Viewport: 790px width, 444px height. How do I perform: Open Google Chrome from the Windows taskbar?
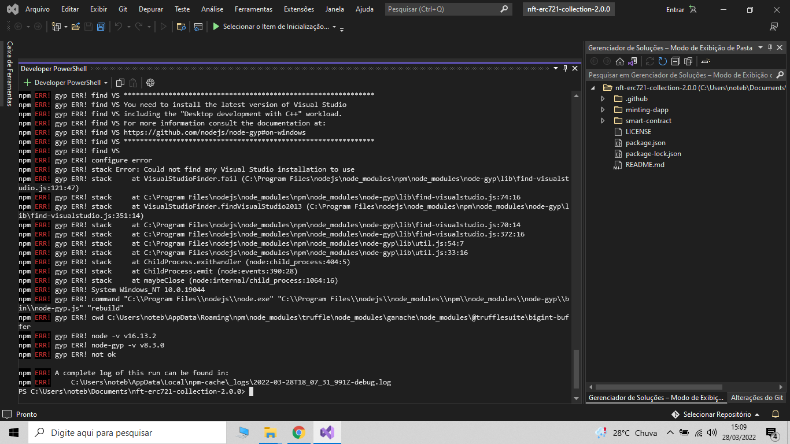pos(298,432)
